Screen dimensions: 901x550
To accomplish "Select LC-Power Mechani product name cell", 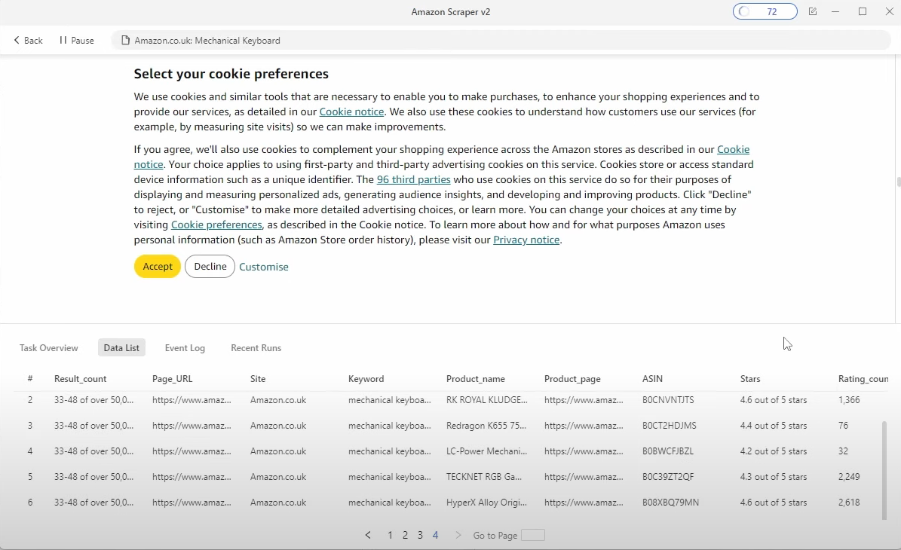I will pyautogui.click(x=487, y=451).
